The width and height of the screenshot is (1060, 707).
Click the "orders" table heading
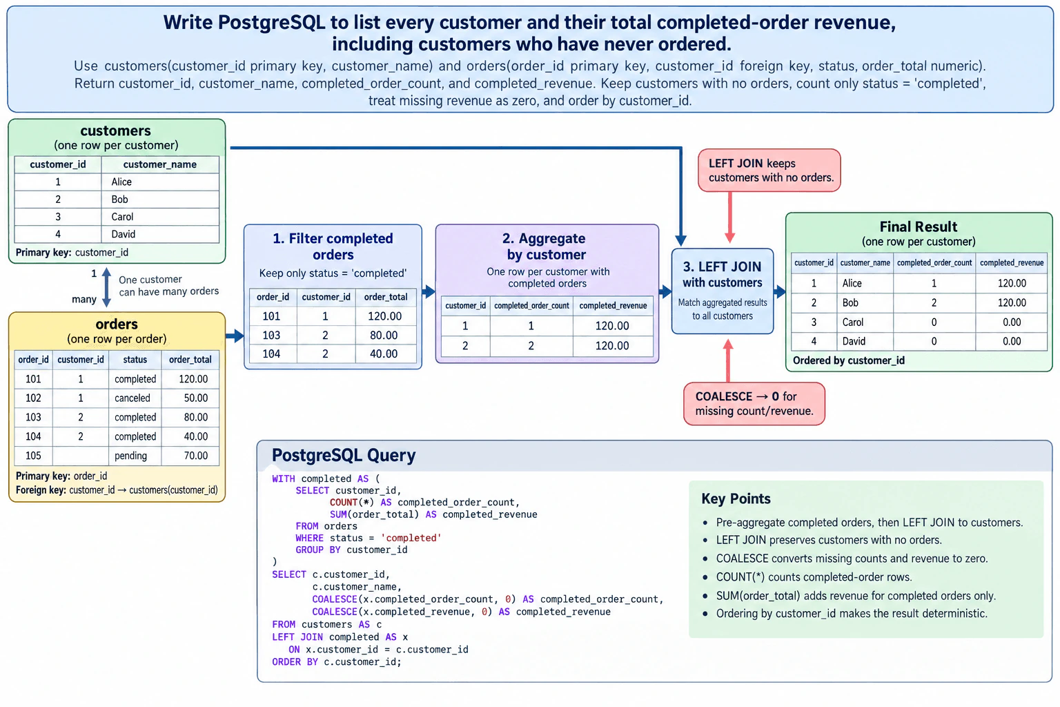[117, 324]
